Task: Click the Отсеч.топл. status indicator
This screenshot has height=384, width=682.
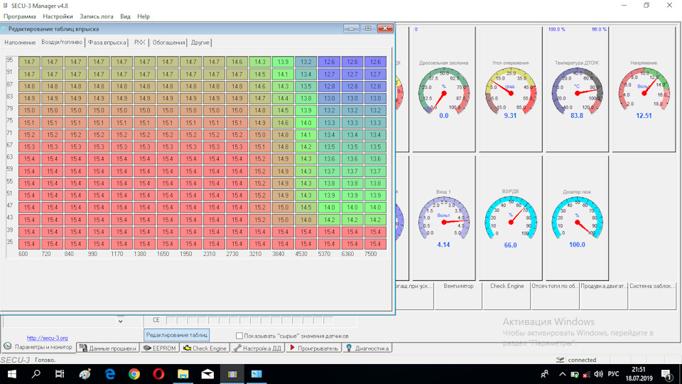Action: pyautogui.click(x=555, y=296)
